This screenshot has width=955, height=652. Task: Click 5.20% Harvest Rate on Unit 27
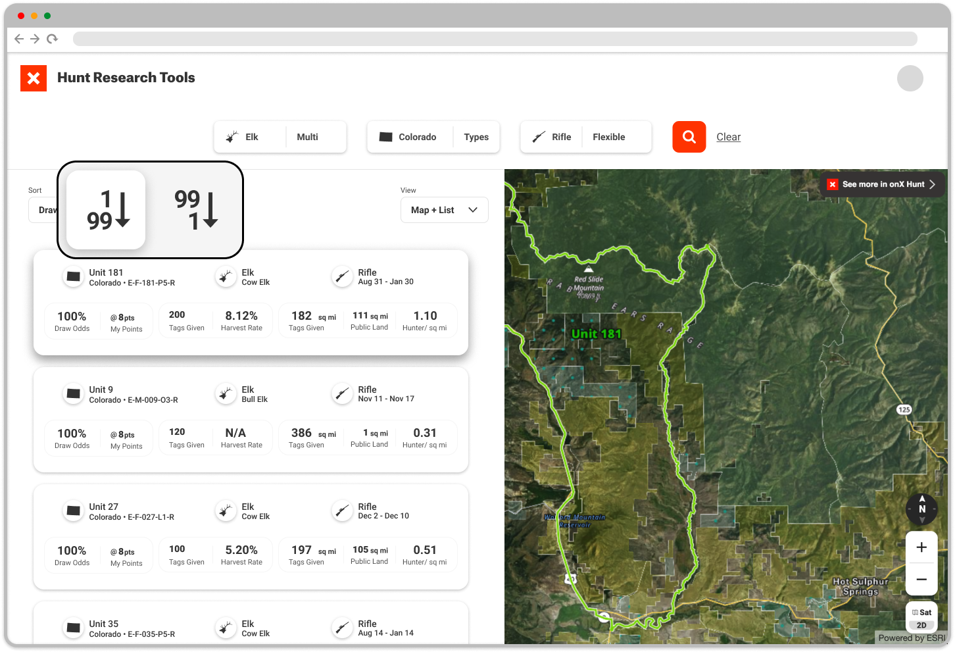point(241,555)
